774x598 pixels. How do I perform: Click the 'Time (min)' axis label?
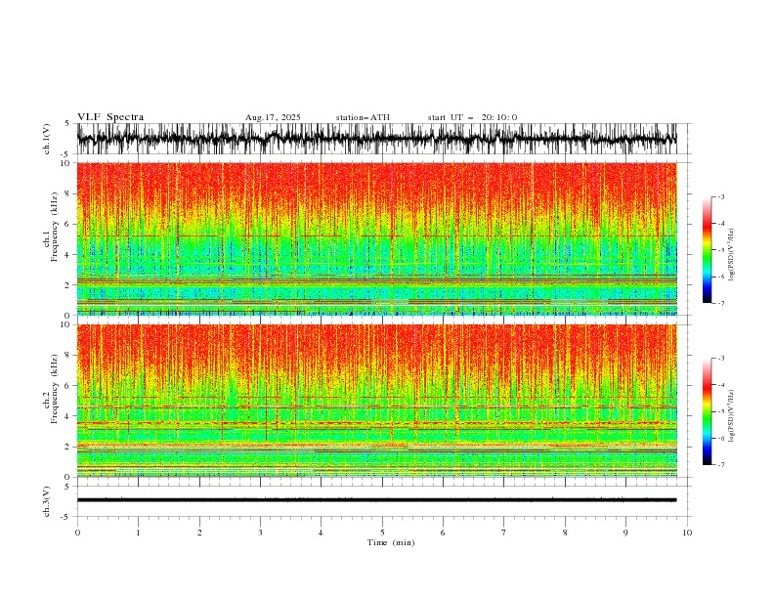tap(391, 542)
